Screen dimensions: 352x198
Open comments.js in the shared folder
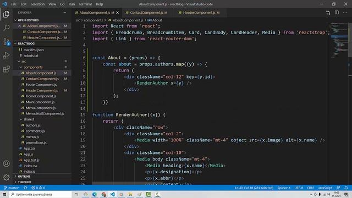[x=35, y=131]
